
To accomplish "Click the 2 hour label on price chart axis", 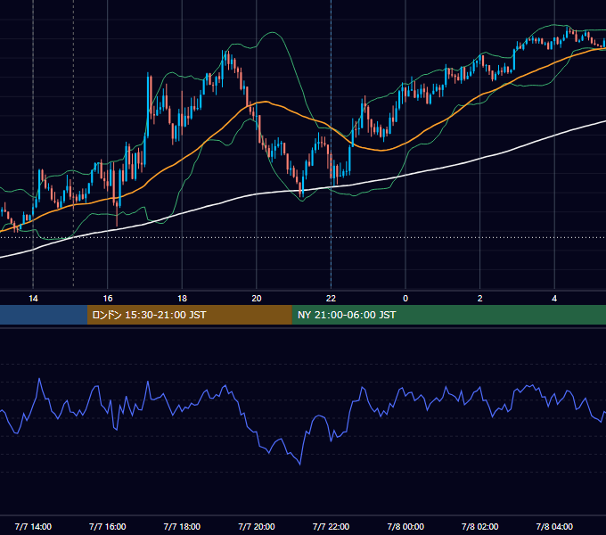I will [x=480, y=299].
